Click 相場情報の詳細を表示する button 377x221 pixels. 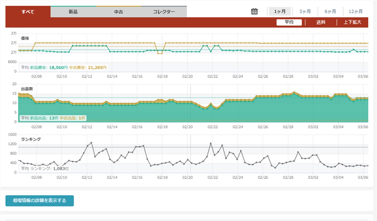[x=40, y=201]
